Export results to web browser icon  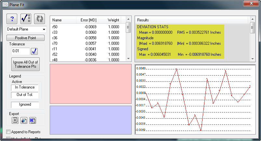pos(24,120)
